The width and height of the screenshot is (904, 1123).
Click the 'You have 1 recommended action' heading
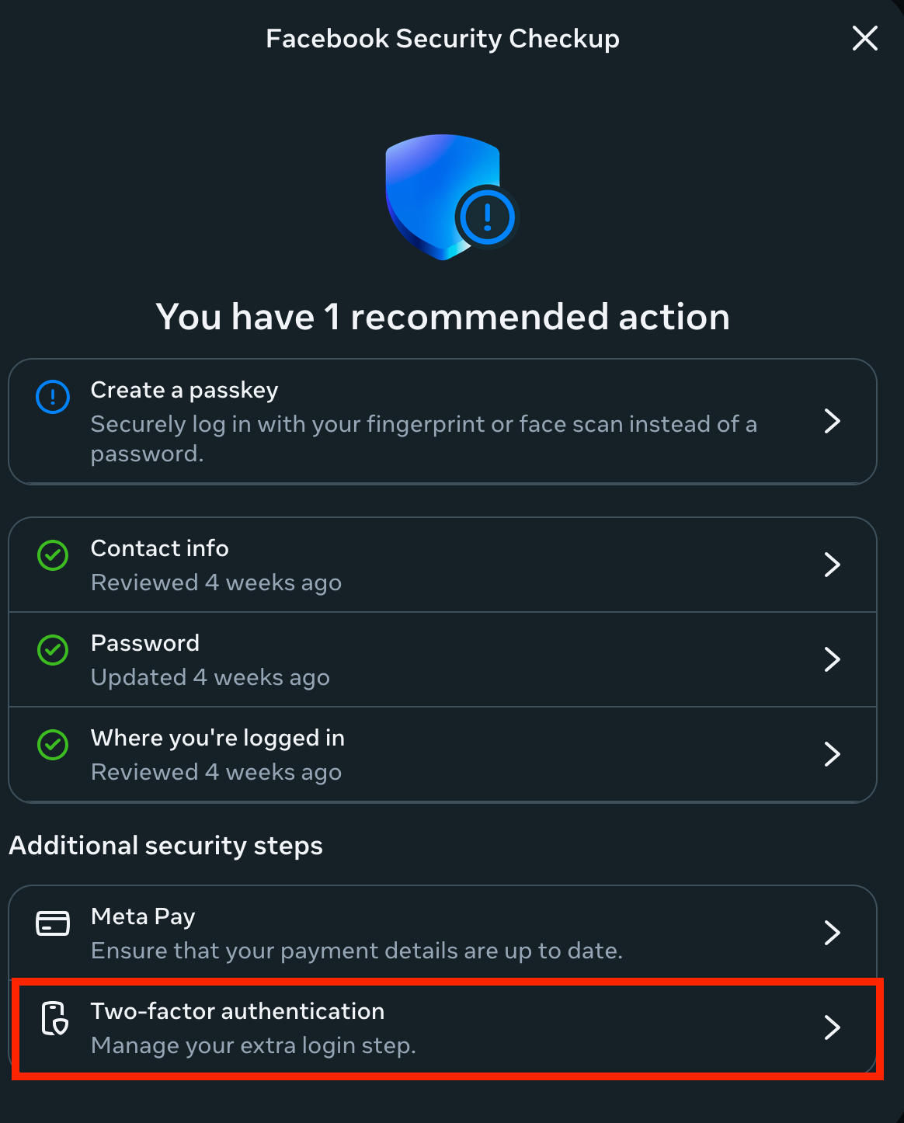click(443, 317)
